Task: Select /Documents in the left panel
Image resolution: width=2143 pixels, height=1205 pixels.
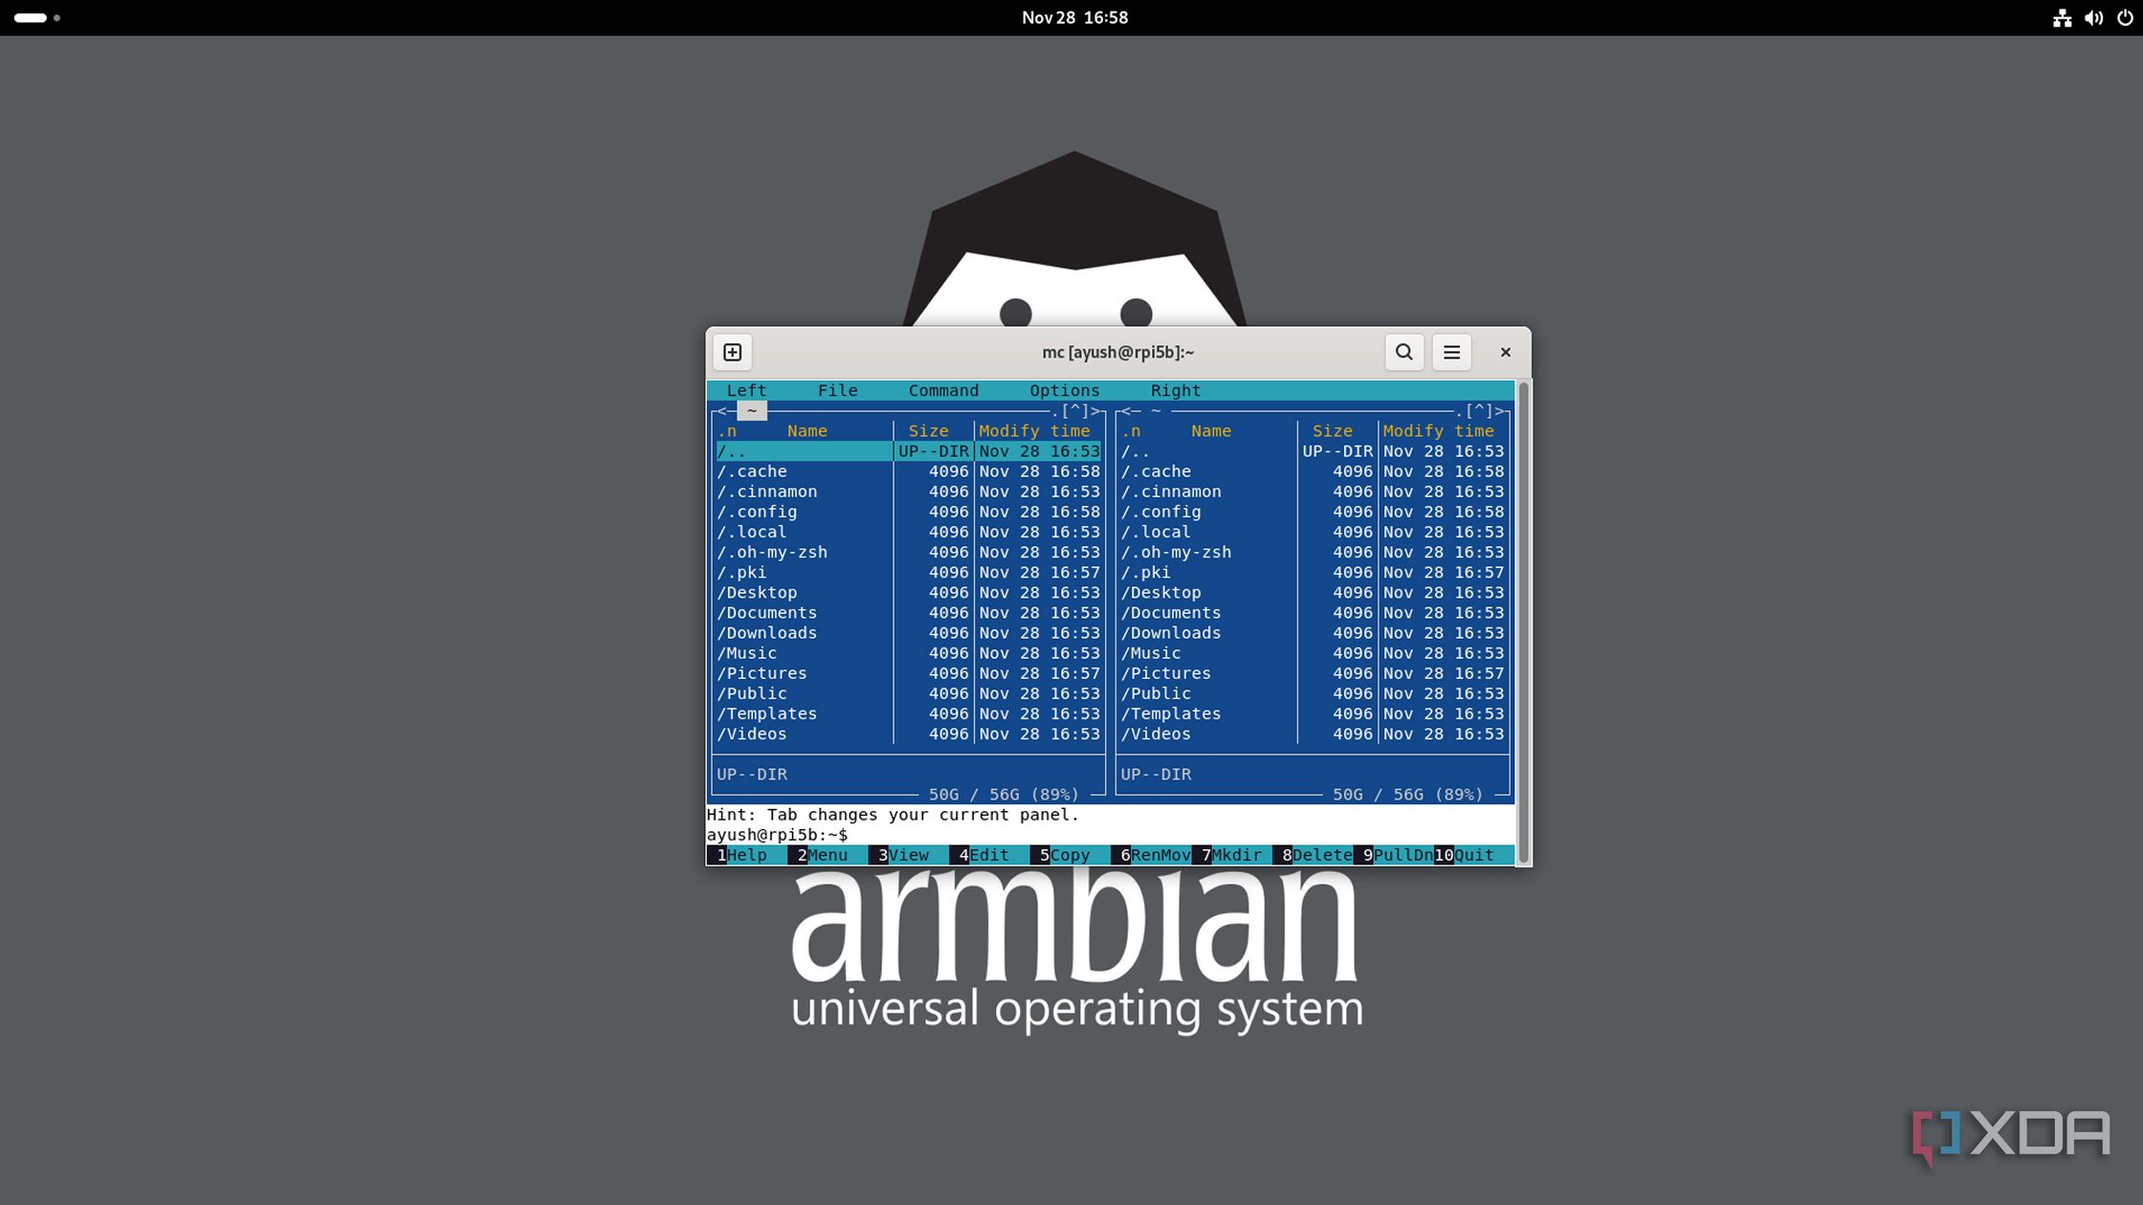Action: [767, 613]
